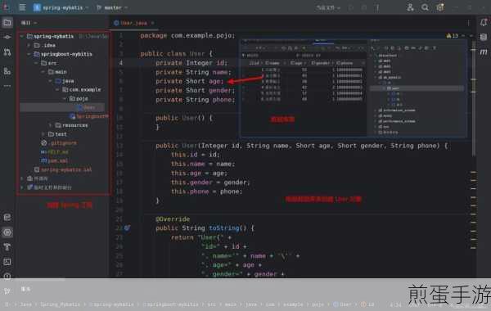Click the src breadcrumb in status bar

tap(212, 304)
